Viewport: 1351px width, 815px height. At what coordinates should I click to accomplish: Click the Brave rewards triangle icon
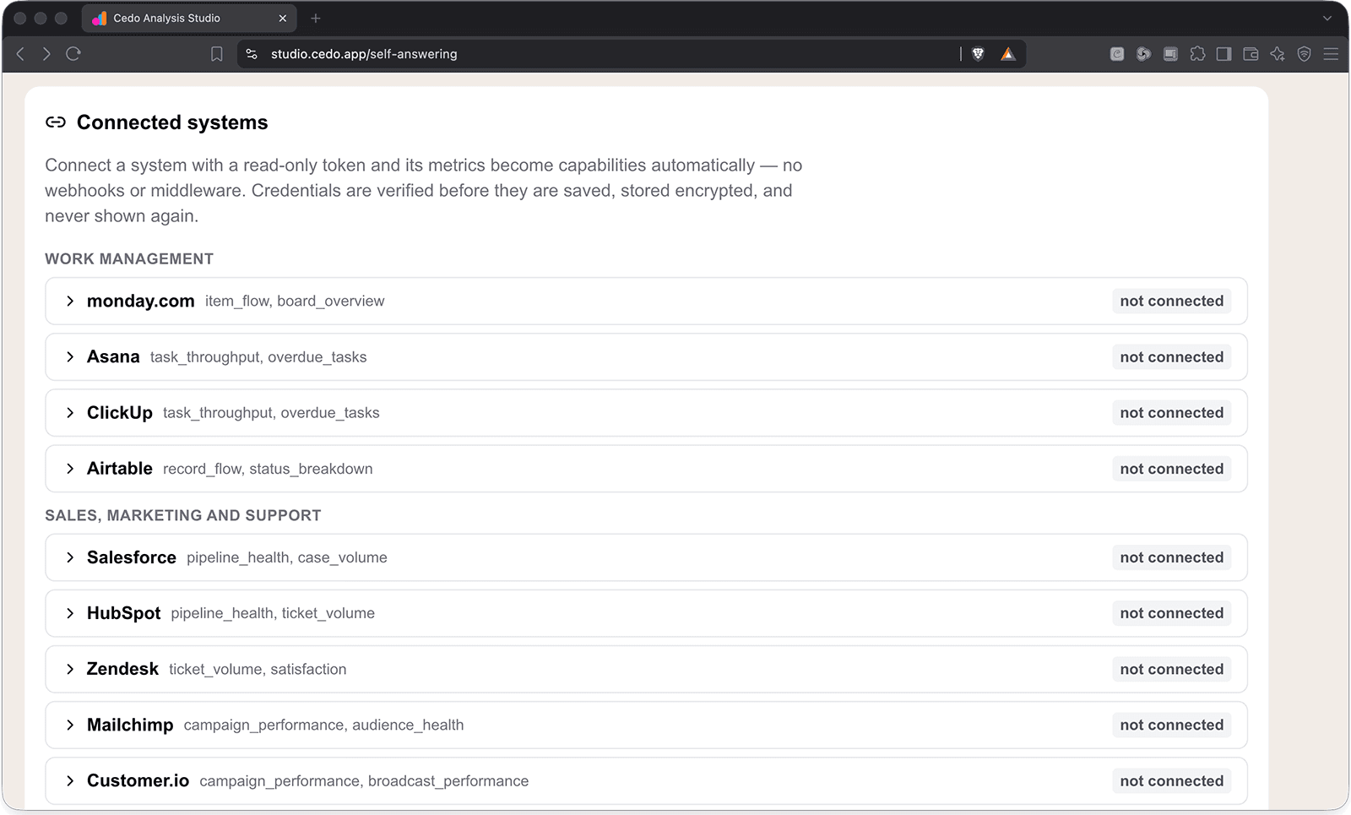point(1008,54)
